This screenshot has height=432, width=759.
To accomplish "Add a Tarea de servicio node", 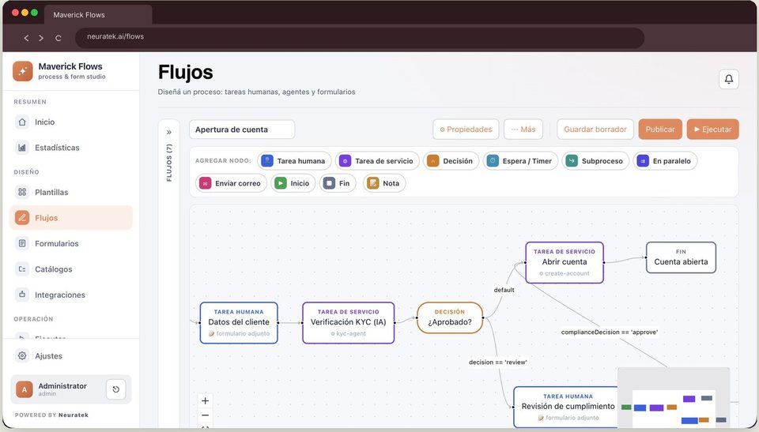I will 378,160.
